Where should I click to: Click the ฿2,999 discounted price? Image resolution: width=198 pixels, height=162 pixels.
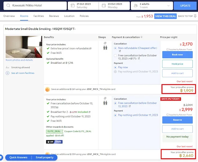click(186, 110)
